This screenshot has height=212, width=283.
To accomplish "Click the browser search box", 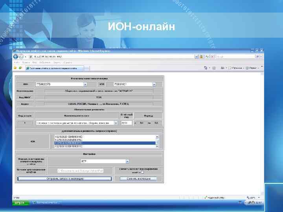I will [235, 57].
